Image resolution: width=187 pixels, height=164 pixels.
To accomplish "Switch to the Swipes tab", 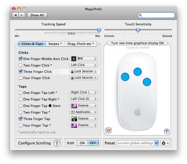I will click(x=55, y=44).
